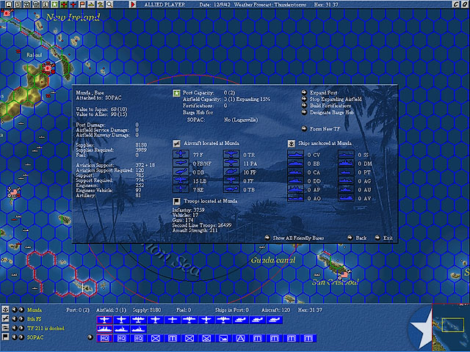Click the minimap in bottom right corner
470x352 pixels.
pyautogui.click(x=451, y=327)
